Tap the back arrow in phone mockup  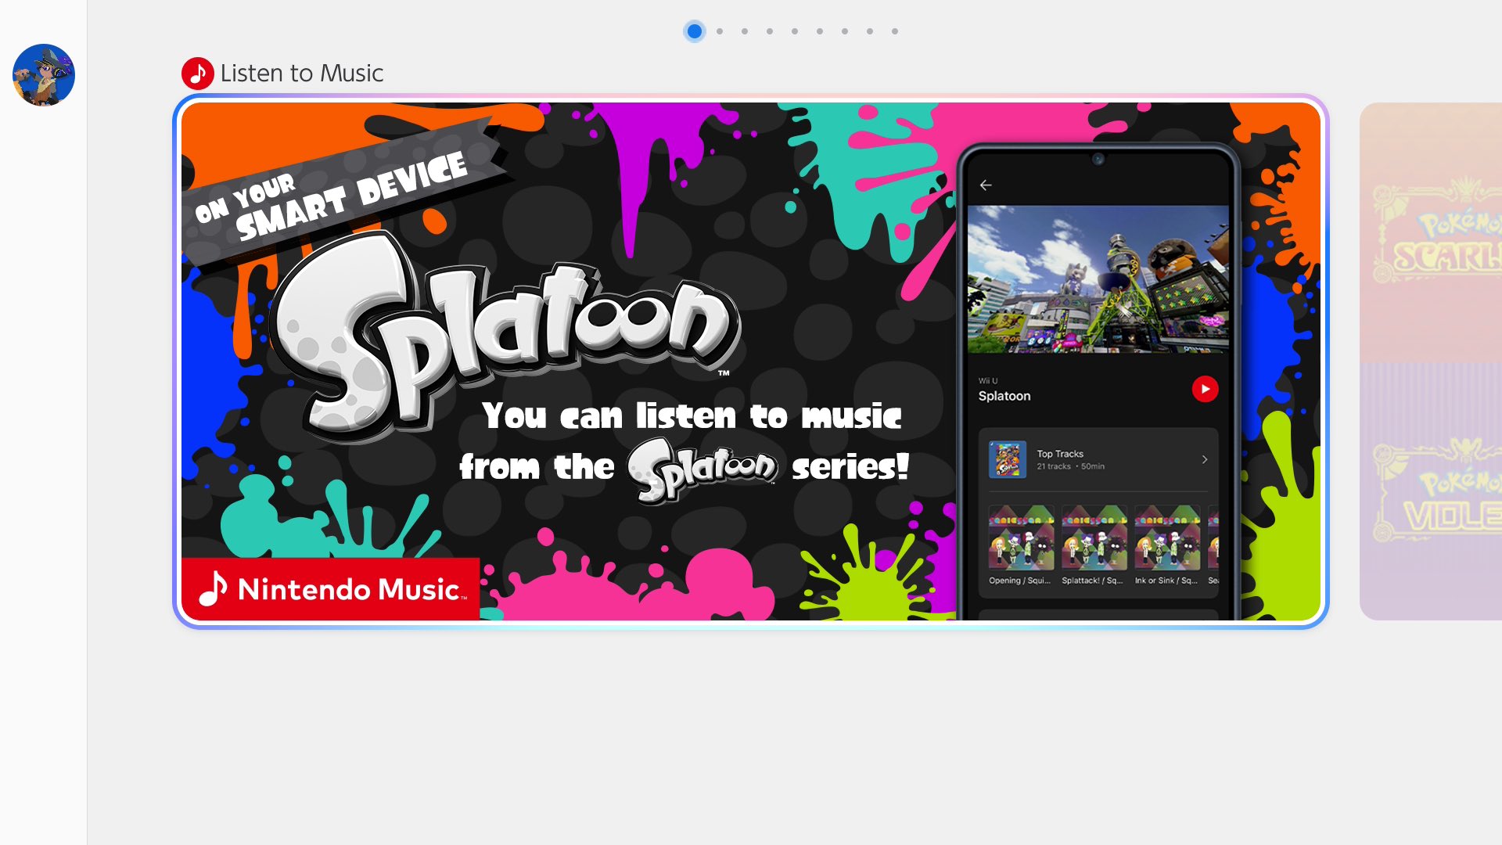tap(986, 185)
